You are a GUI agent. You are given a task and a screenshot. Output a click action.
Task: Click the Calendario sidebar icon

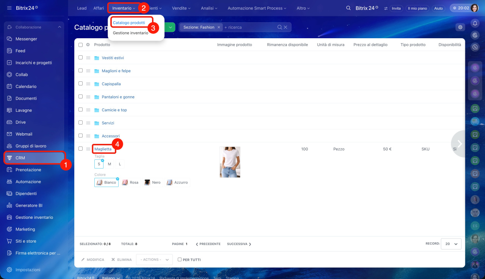[9, 86]
